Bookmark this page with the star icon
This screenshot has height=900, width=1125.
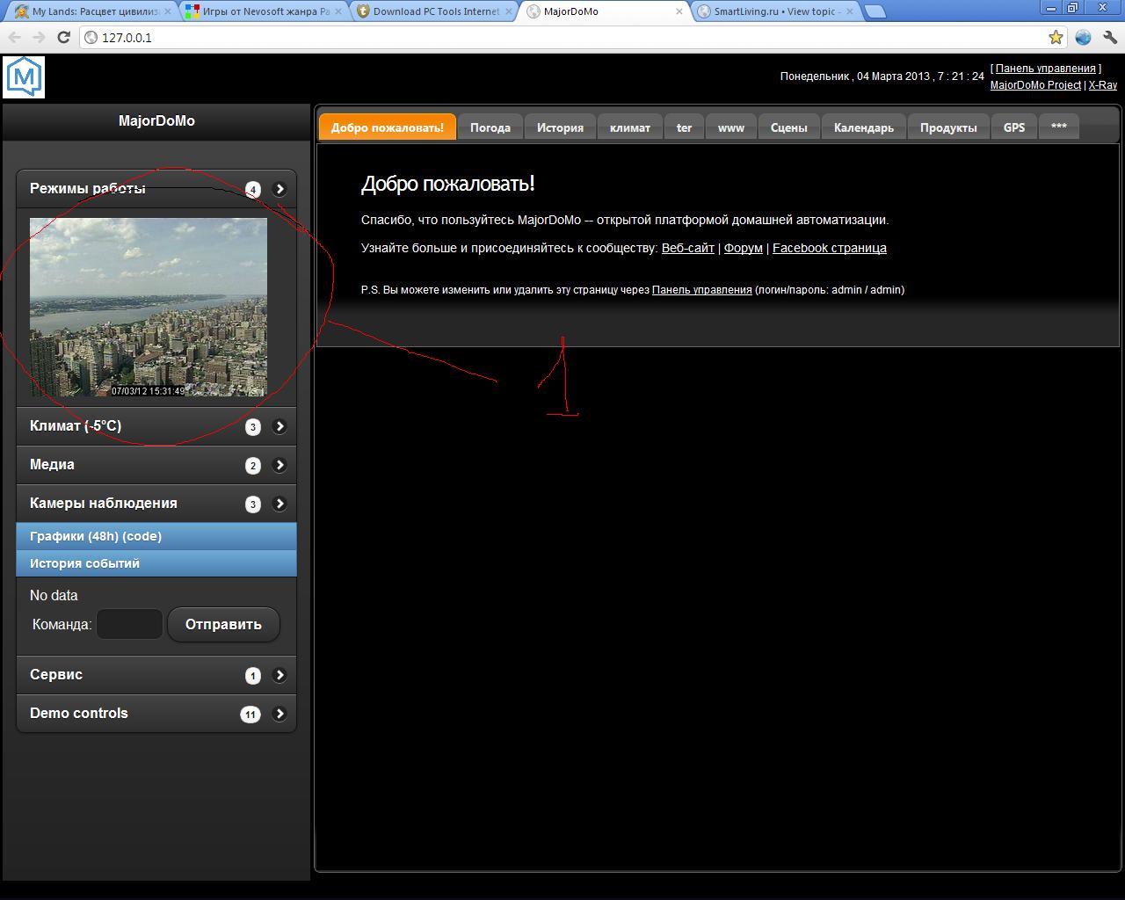[x=1056, y=37]
